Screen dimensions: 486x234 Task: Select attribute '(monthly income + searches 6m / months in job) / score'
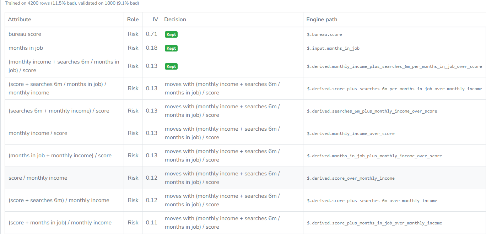pos(64,66)
